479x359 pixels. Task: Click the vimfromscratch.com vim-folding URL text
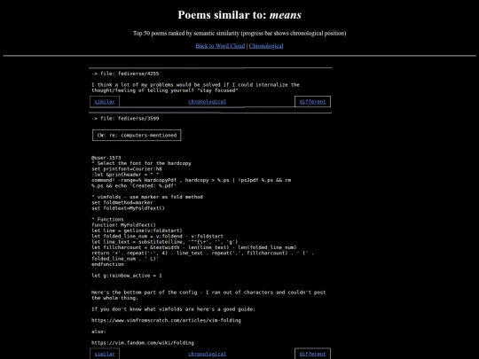[x=166, y=321]
